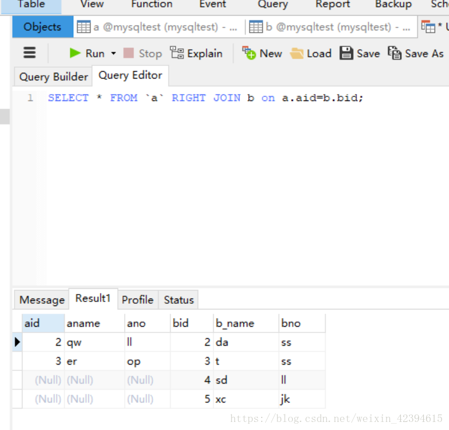Viewport: 449px width, 430px height.
Task: Click the Table menu item
Action: coord(31,5)
